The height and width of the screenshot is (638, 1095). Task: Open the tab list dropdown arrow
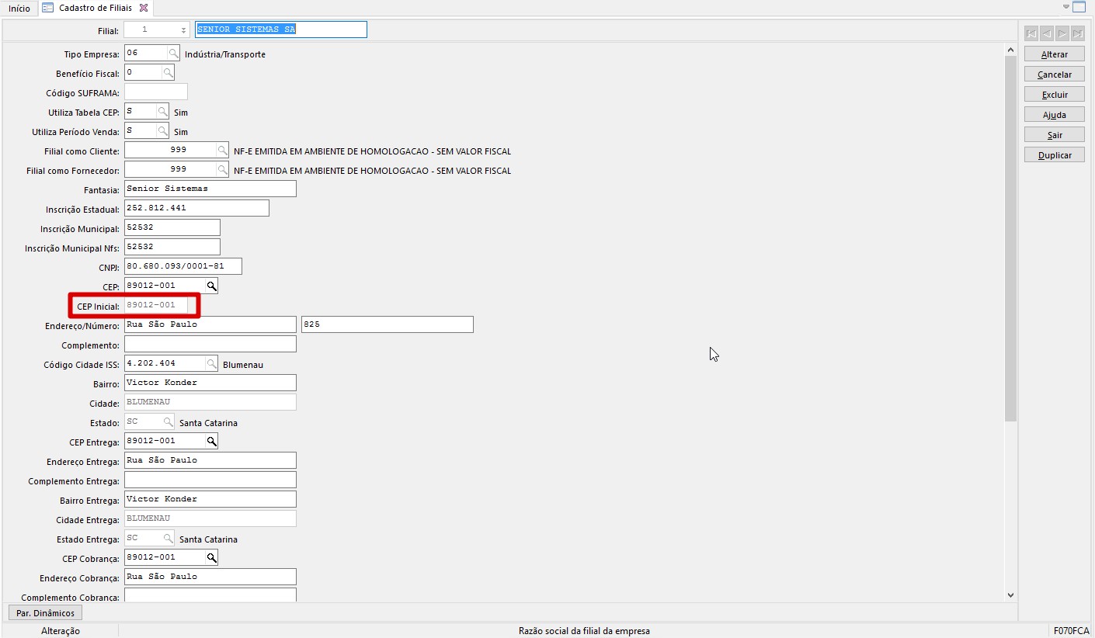coord(1066,7)
